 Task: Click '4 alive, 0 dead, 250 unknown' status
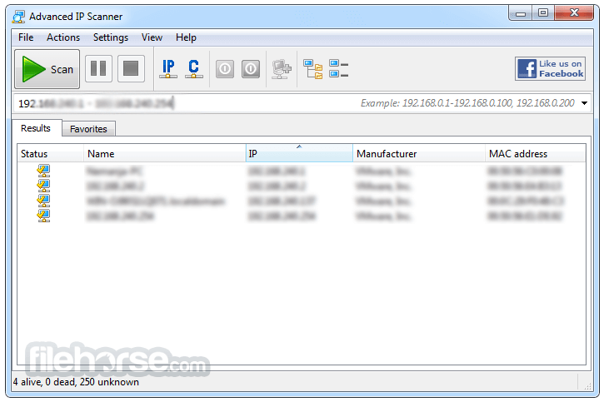[x=76, y=382]
